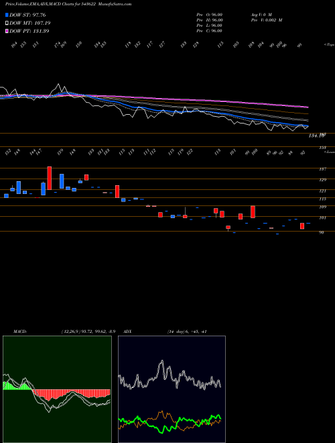Click the 121 price axis label
This screenshot has width=335, height=443.
point(323,191)
